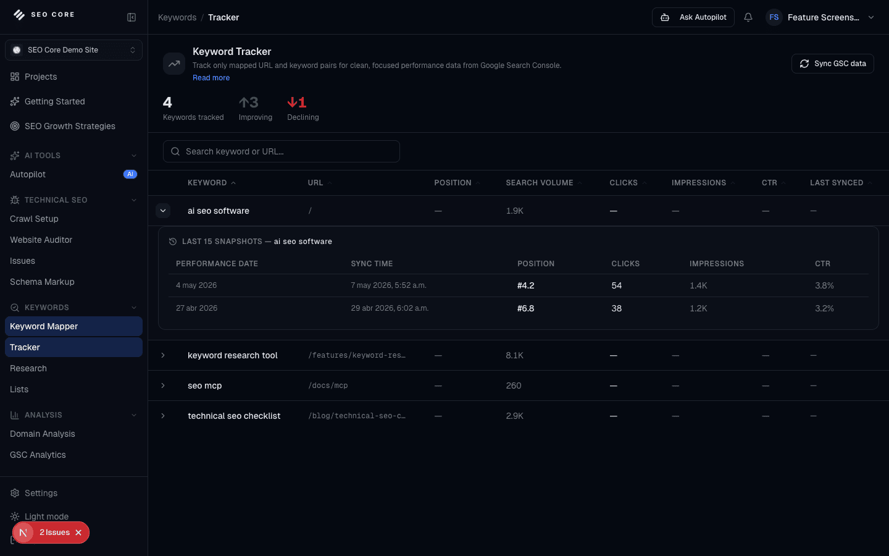The width and height of the screenshot is (889, 556).
Task: Click the Autopilot AI badge
Action: tap(130, 174)
